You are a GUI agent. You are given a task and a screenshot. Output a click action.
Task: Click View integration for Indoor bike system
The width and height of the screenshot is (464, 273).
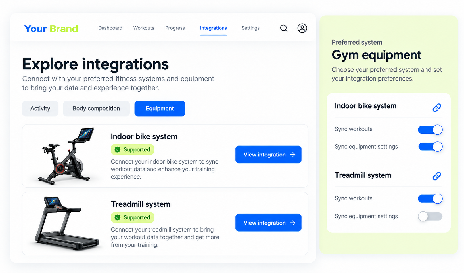point(268,155)
